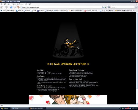Click the system tray clock
Image resolution: width=138 pixels, height=110 pixels.
(134, 109)
